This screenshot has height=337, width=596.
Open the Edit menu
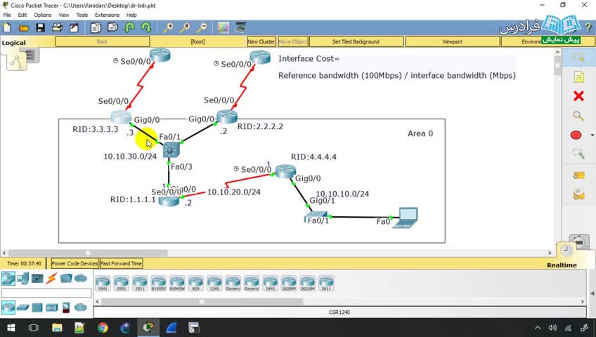(22, 15)
